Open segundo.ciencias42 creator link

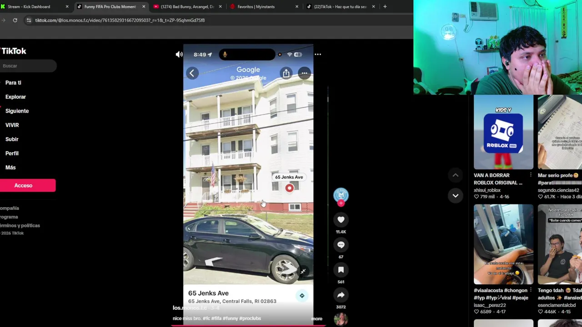point(558,190)
